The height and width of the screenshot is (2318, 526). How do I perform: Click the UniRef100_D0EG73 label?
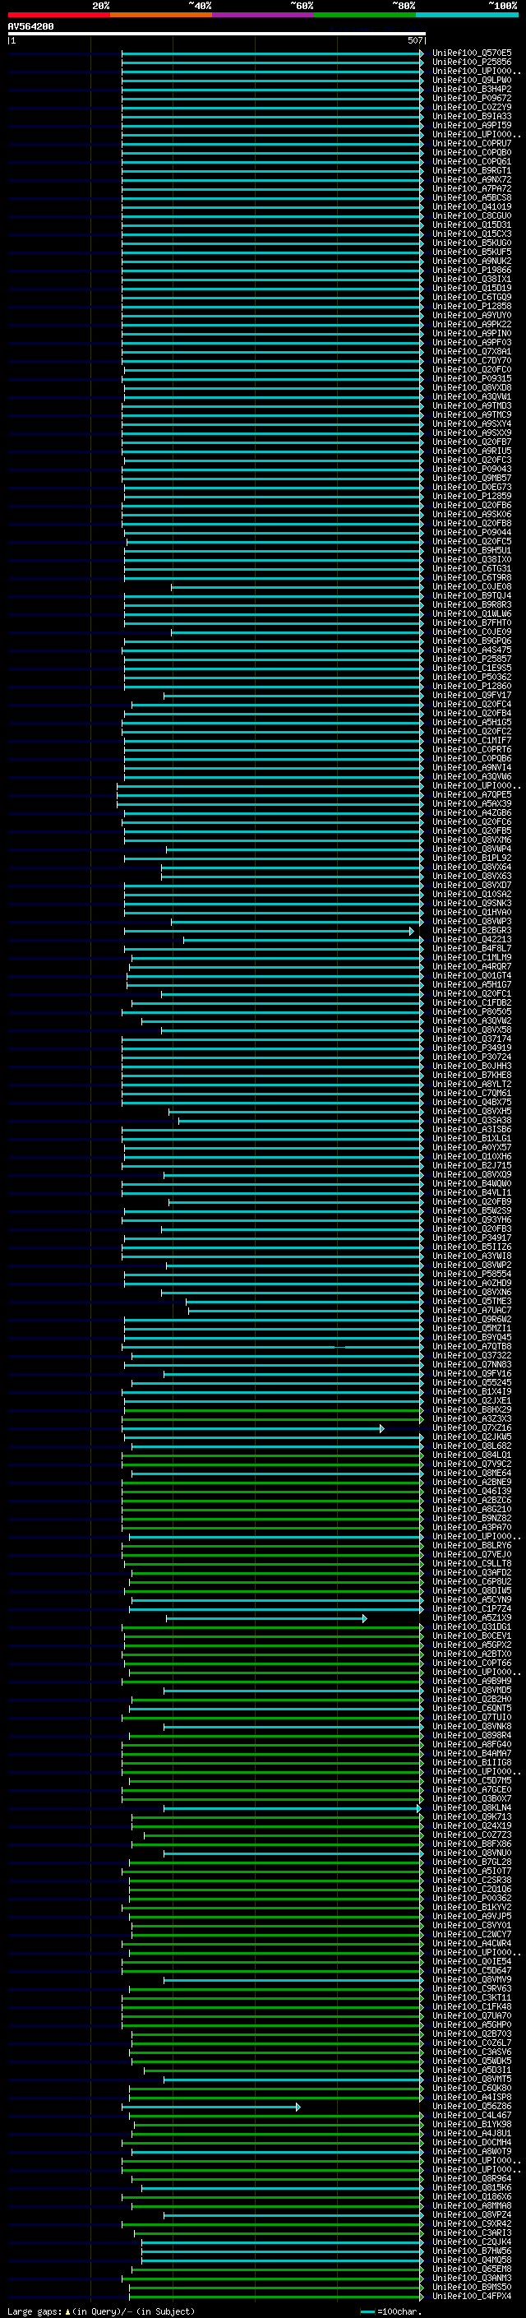[472, 488]
